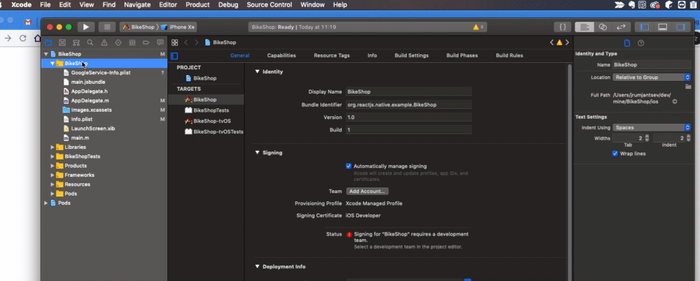Screen dimensions: 700x281
Task: Open the related items grid menu
Action: 174,43
